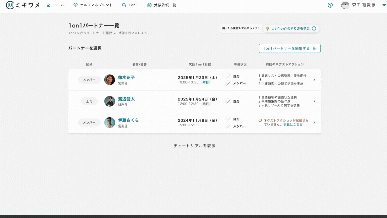387x218 pixels.
Task: Expand the account dropdown arrow at top right
Action: 384,5
